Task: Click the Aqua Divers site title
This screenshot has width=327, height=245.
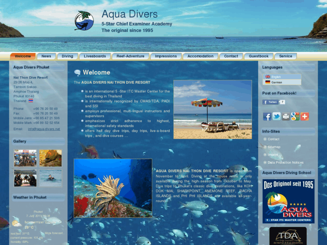Action: (x=130, y=14)
